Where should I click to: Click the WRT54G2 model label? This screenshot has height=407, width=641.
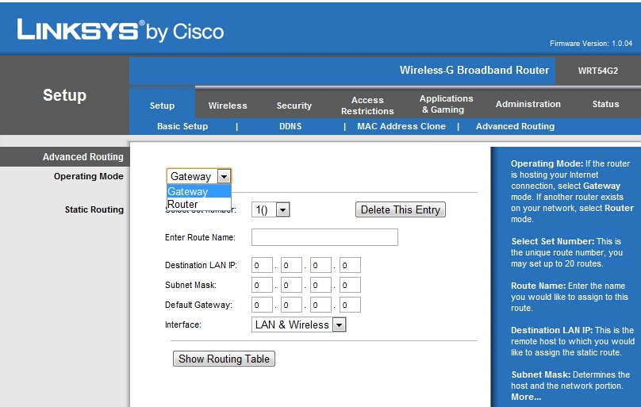(597, 71)
